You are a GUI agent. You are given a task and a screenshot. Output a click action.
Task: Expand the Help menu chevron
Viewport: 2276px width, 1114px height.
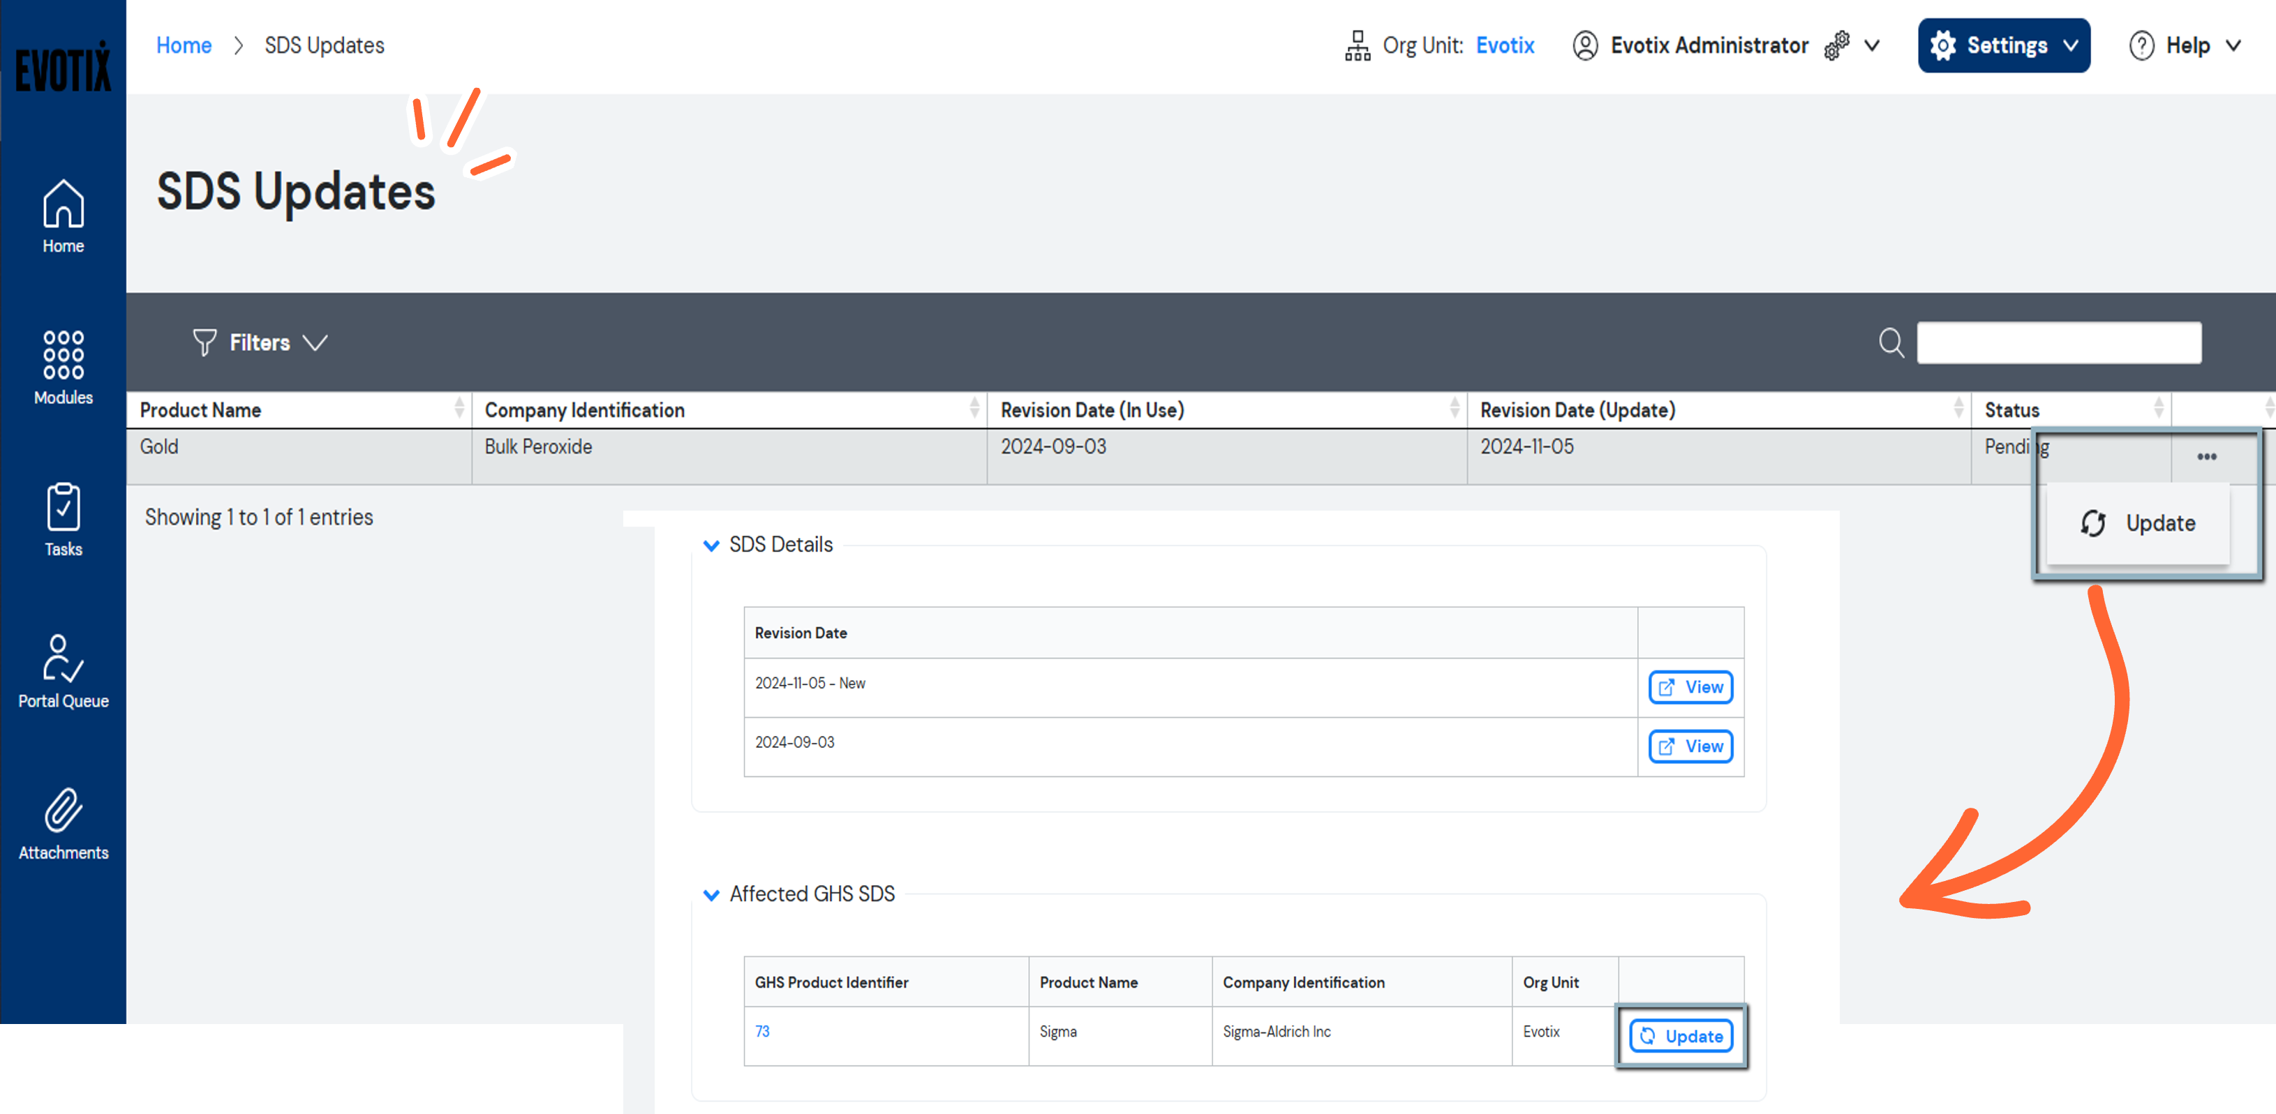coord(2233,45)
